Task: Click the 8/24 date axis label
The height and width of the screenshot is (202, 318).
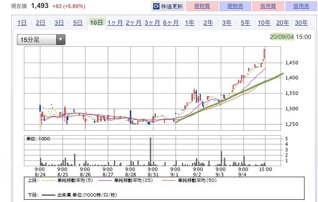Action: tap(40, 174)
